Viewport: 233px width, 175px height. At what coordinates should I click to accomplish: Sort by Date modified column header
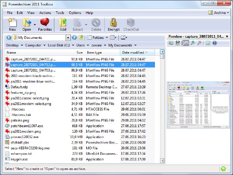[x=137, y=52]
